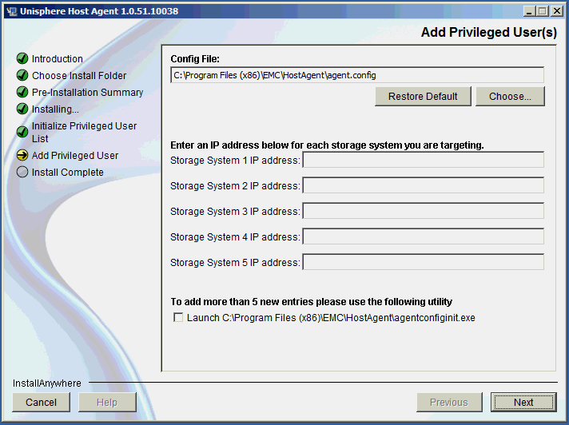Go back with the Previous button

449,402
